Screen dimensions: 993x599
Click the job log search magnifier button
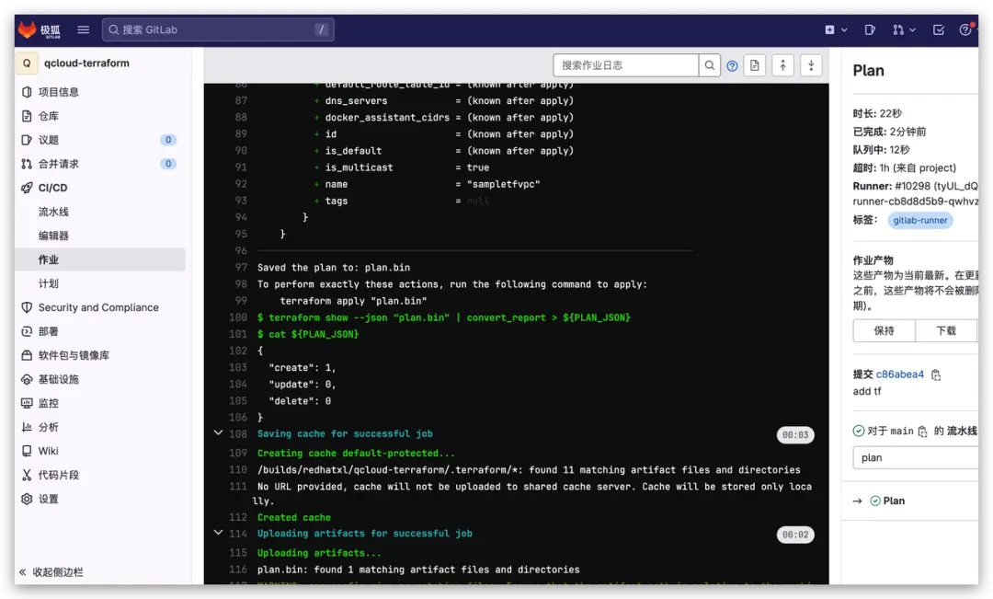710,65
